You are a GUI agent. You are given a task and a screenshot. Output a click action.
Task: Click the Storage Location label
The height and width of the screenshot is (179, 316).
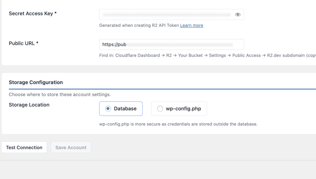[29, 105]
